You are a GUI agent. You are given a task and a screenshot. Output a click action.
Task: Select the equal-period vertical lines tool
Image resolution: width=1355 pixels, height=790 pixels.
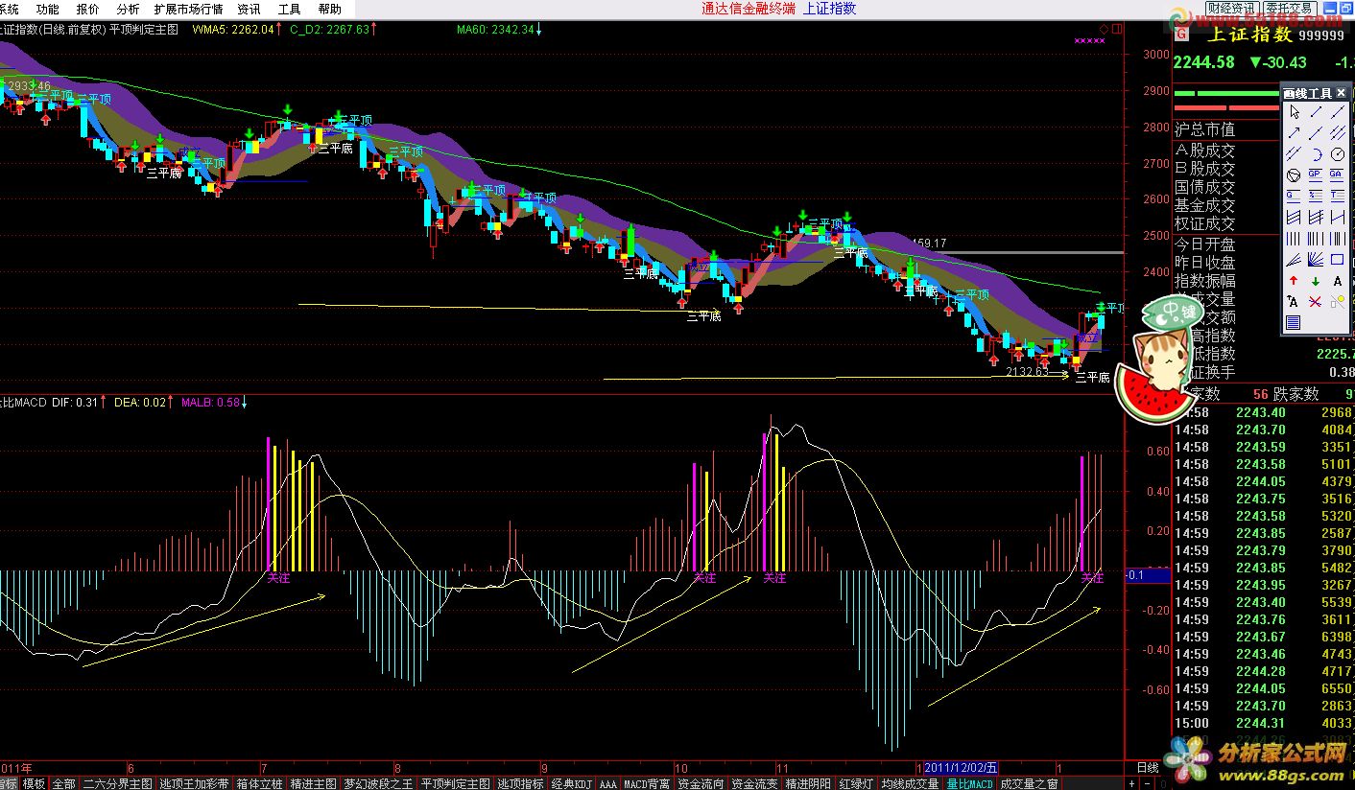[1294, 237]
